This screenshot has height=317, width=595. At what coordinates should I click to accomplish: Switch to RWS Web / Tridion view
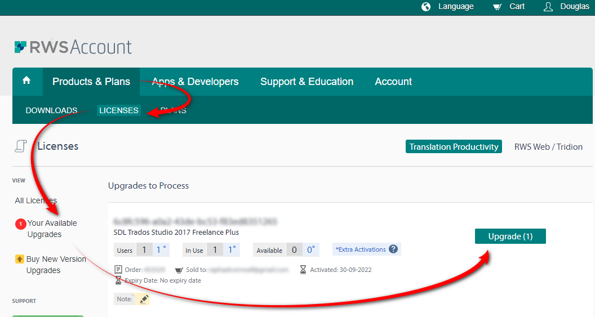(548, 147)
